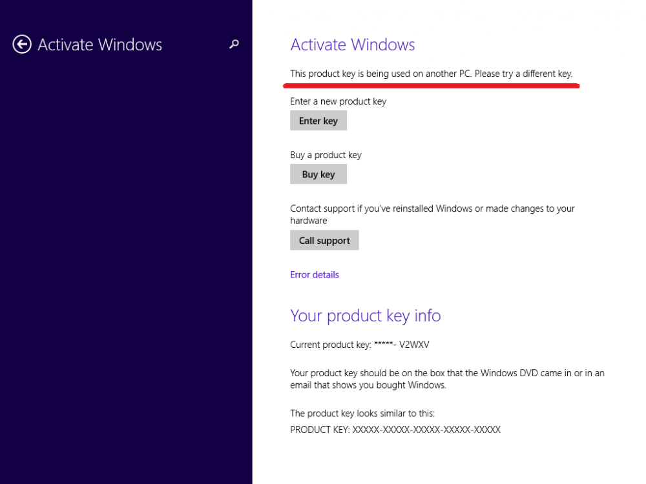Click the 'Enter a new product key' label
This screenshot has height=484, width=646.
(339, 101)
